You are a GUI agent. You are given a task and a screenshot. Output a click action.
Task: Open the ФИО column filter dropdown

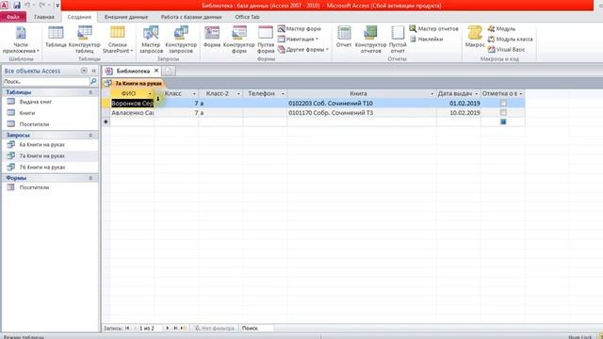pos(150,94)
